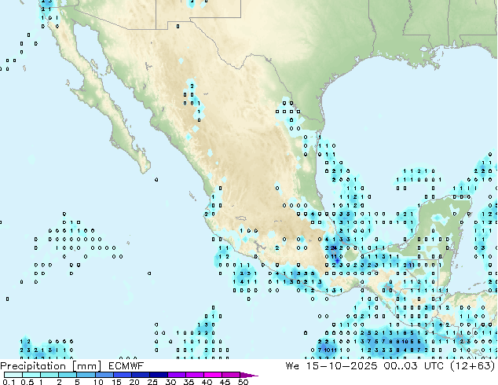
Task: Select the 2–5 mm legend color swatch
Action: (x=68, y=375)
